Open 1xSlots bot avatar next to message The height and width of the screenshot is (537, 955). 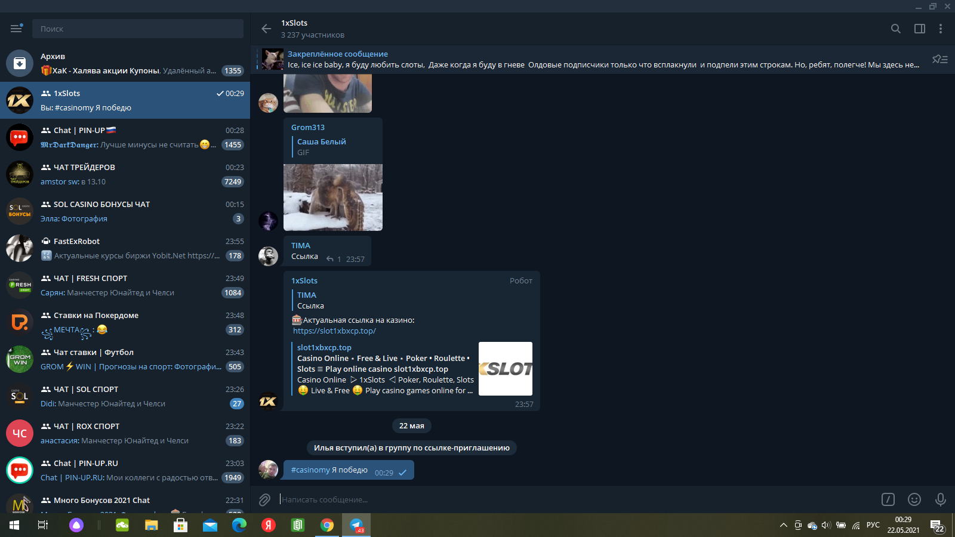(268, 401)
